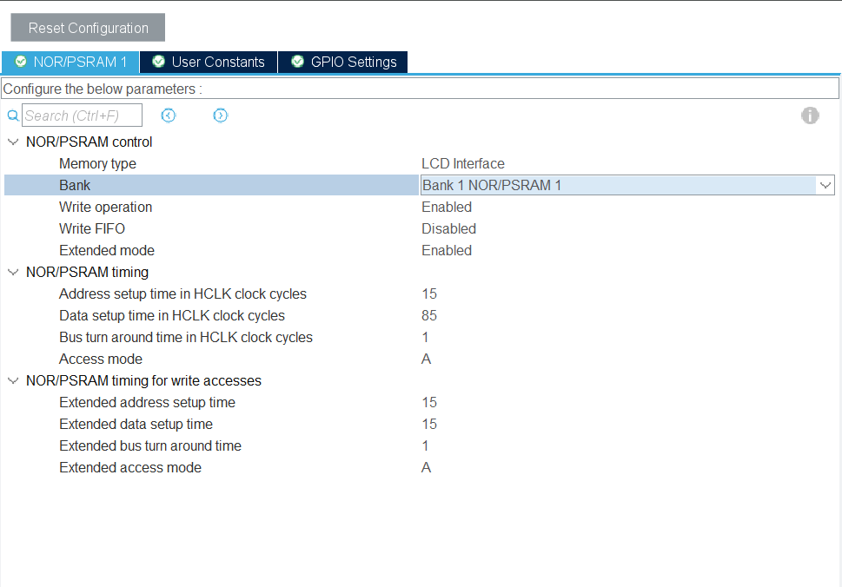Click the green check icon on GPIO Settings tab

297,62
